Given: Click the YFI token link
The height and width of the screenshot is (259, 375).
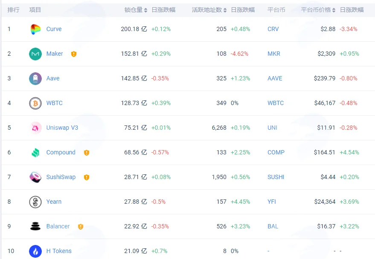Looking at the screenshot, I should tap(272, 202).
